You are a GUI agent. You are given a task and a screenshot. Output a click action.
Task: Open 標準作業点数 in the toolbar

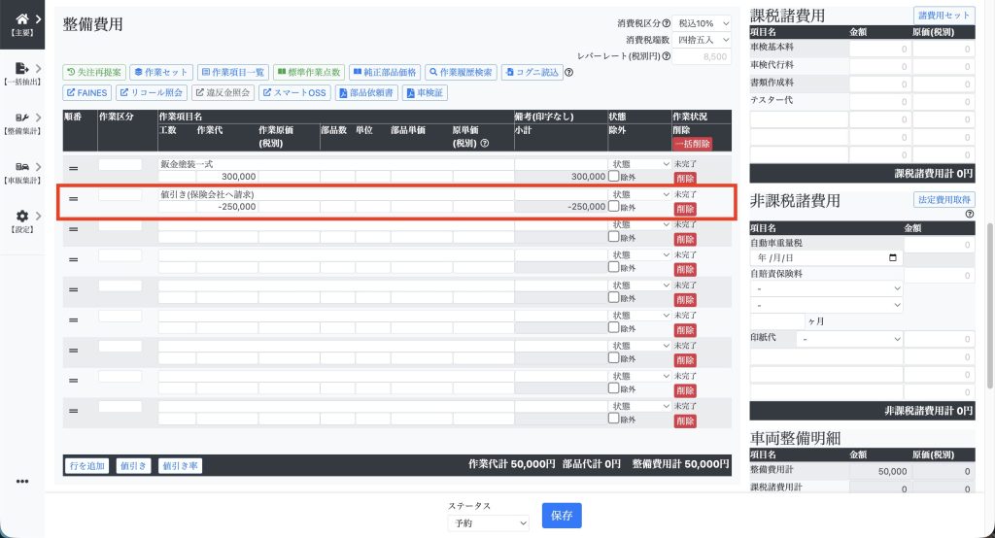(x=309, y=73)
